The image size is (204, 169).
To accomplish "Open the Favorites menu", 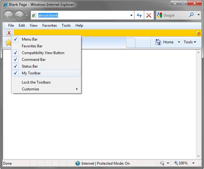I will coord(50,26).
